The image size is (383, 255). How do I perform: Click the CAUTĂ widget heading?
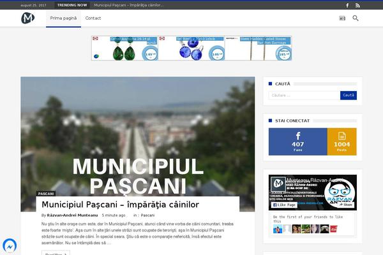coord(283,84)
